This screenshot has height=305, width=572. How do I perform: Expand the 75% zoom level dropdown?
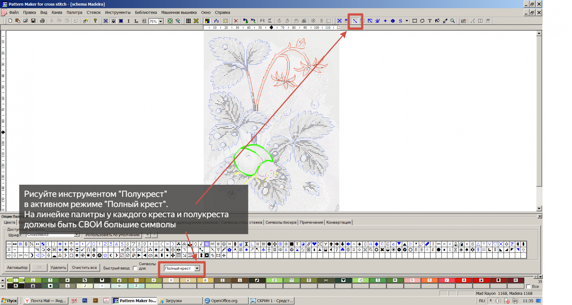(161, 21)
